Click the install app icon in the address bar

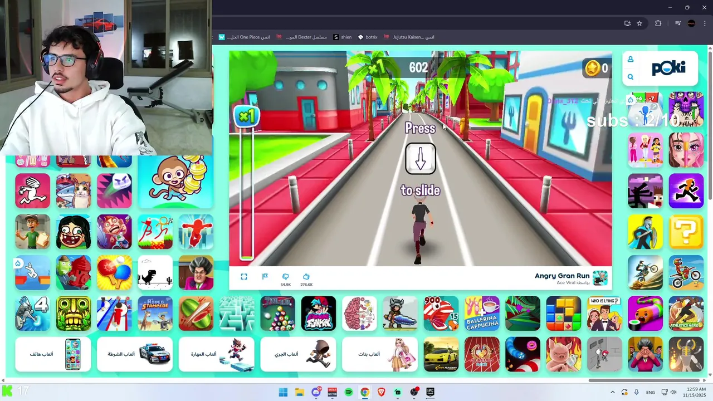(627, 23)
